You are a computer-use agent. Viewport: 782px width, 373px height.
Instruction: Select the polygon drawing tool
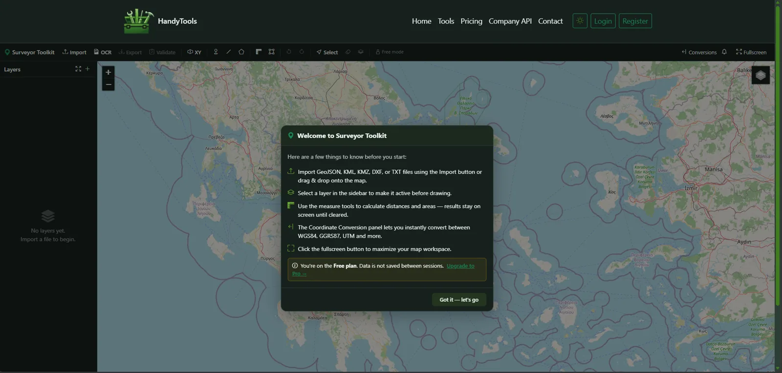tap(241, 52)
